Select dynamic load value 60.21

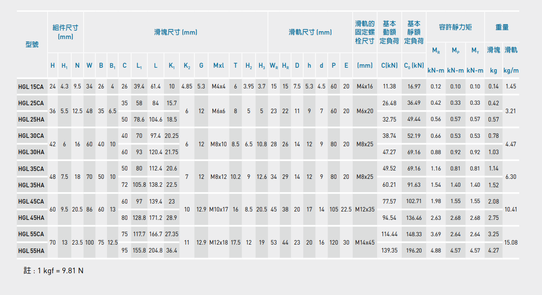click(389, 185)
